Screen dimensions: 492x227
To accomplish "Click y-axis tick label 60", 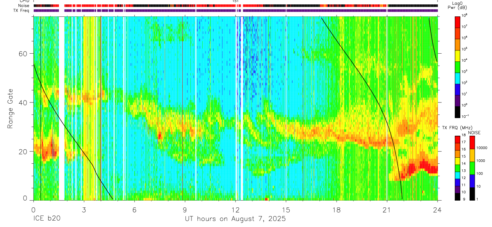I will [x=24, y=53].
